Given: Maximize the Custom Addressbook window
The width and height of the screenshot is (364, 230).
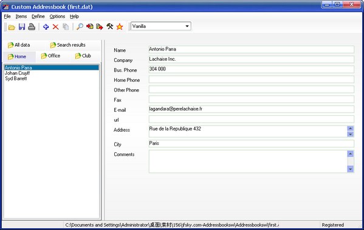Looking at the screenshot, I should (x=337, y=4).
